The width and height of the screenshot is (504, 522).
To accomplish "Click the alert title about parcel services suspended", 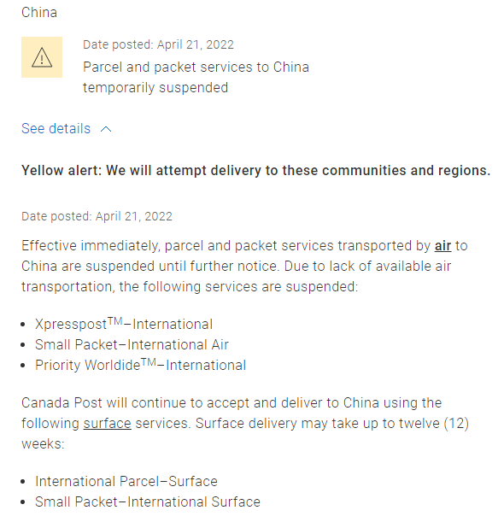I will coord(196,77).
